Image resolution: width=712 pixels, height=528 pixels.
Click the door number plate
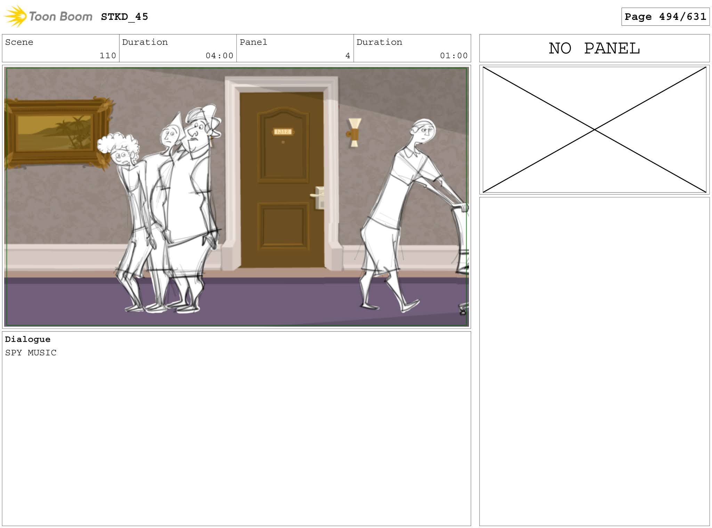point(282,131)
